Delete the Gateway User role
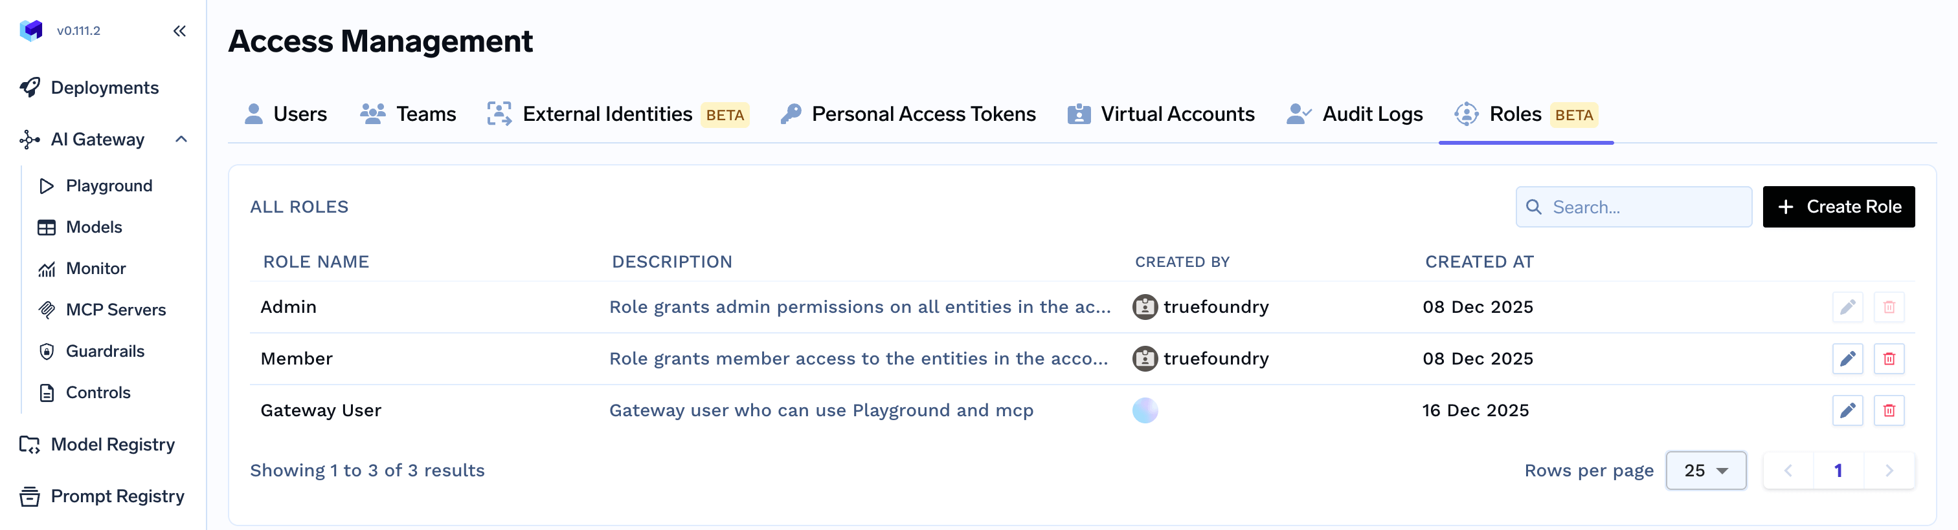The width and height of the screenshot is (1958, 530). tap(1888, 410)
